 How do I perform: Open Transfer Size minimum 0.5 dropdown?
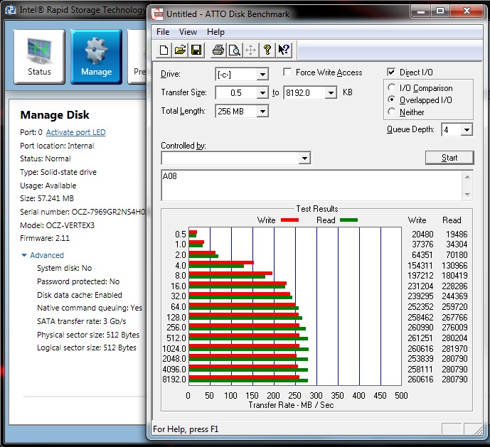pos(262,93)
